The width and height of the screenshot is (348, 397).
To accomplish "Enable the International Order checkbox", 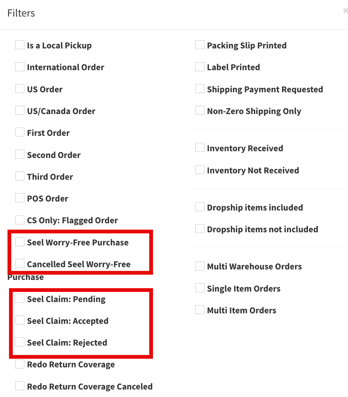I will pyautogui.click(x=20, y=67).
